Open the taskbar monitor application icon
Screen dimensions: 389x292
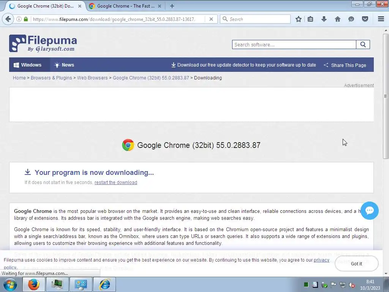pos(57,284)
